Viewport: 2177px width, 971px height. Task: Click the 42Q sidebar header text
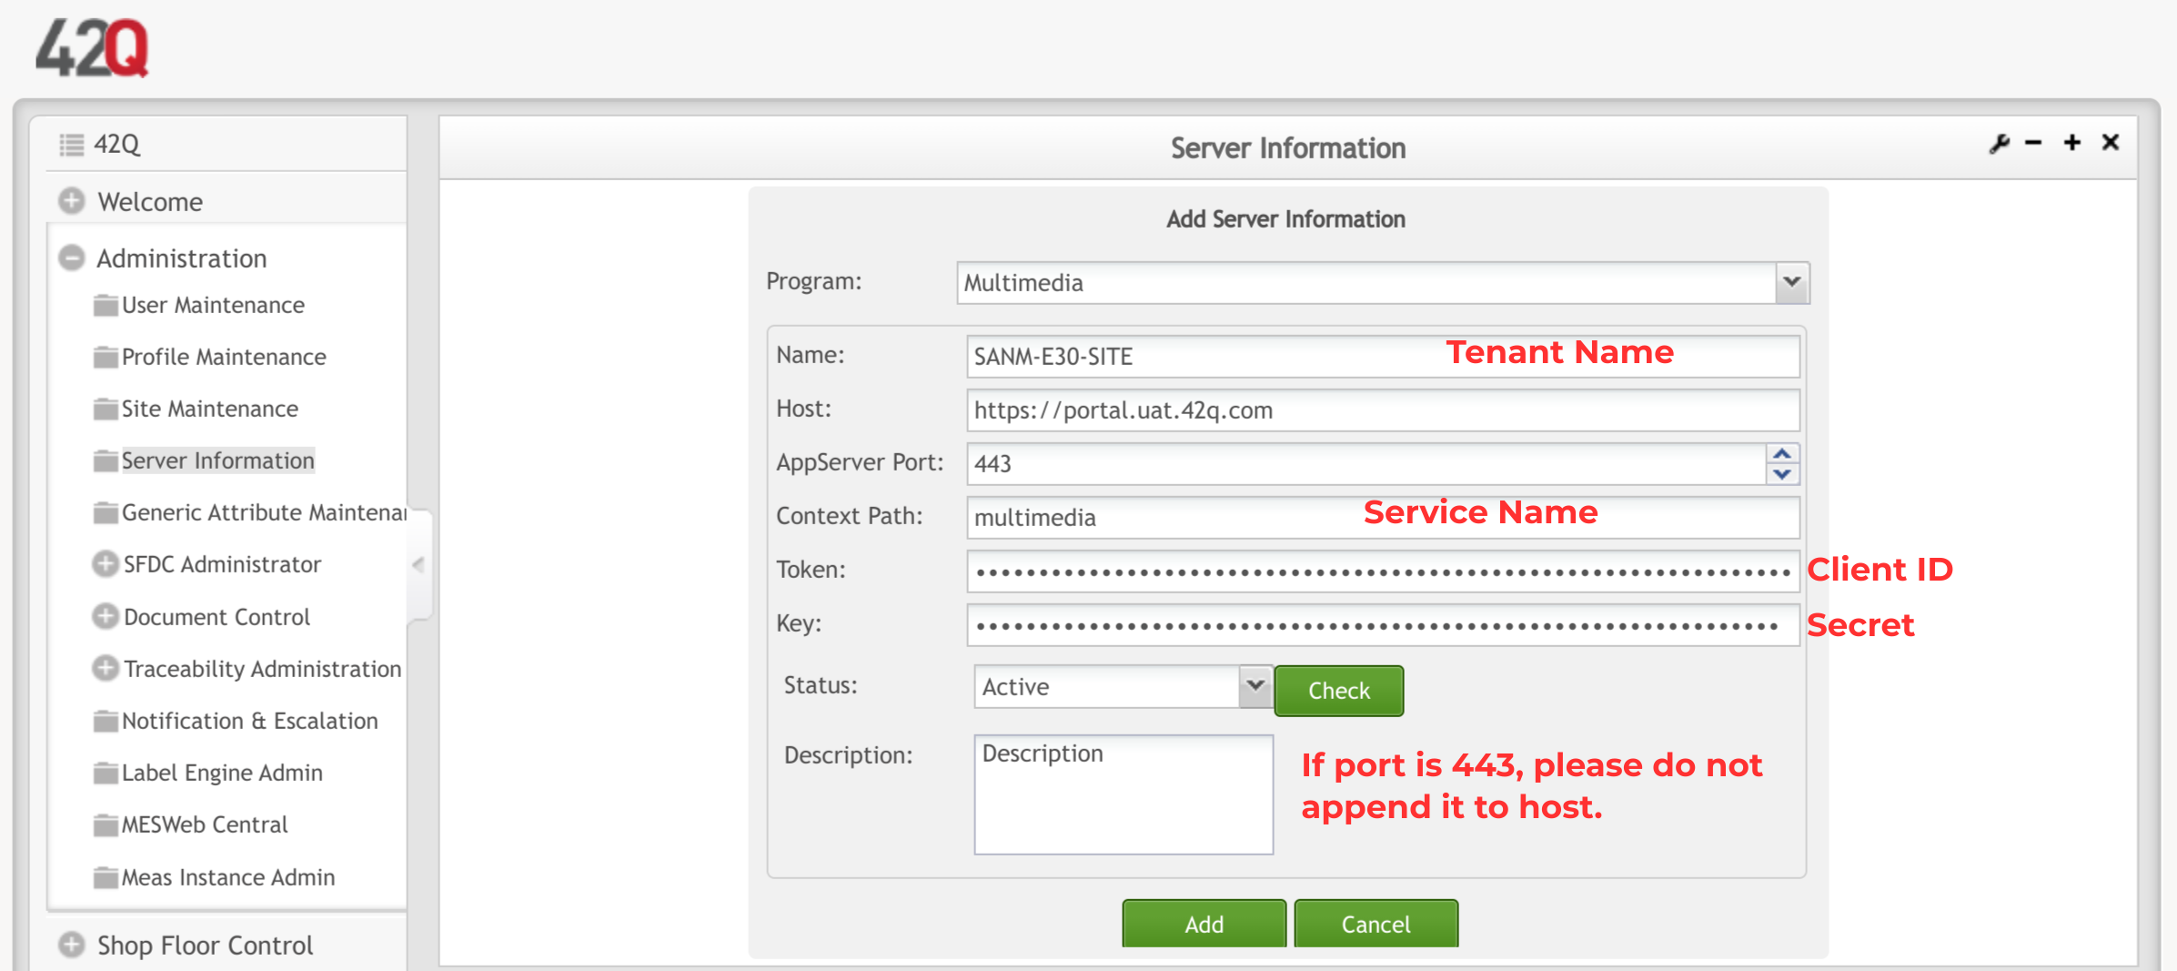click(117, 144)
